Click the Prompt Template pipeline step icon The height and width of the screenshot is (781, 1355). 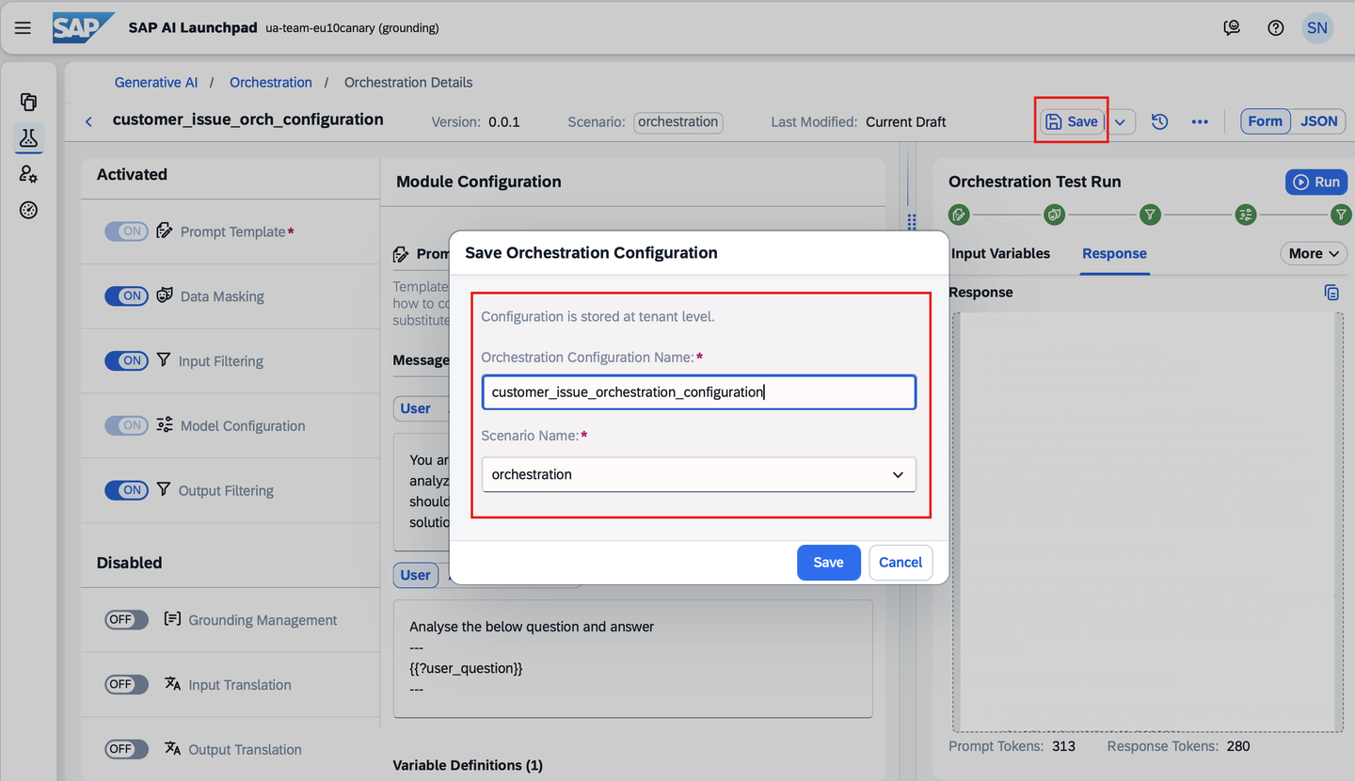959,215
